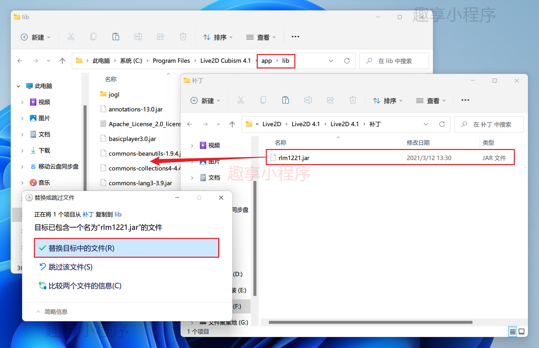Click the Copy icon in 补丁 window toolbar
Image resolution: width=539 pixels, height=348 pixels.
(263, 100)
